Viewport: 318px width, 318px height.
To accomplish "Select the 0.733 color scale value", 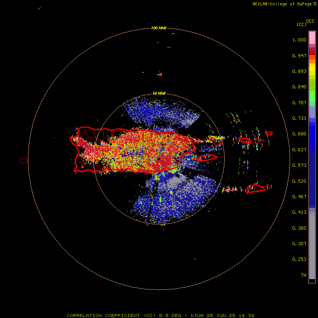I will (299, 118).
